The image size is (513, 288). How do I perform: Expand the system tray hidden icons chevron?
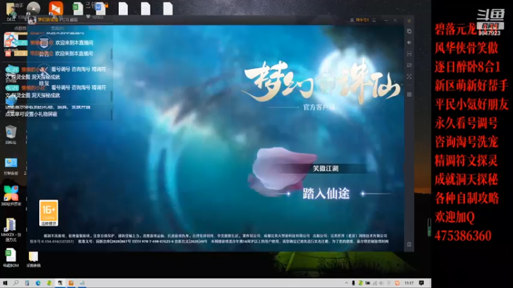[x=346, y=283]
